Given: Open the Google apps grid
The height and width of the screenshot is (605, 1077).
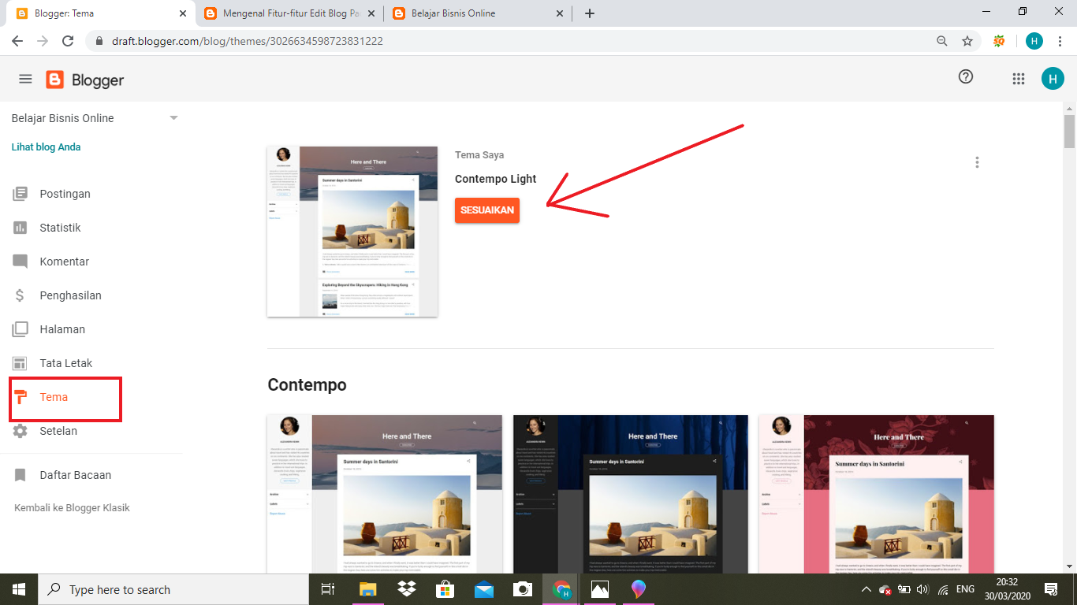Looking at the screenshot, I should point(1018,78).
